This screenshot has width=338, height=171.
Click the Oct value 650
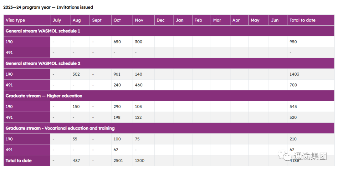tap(117, 42)
